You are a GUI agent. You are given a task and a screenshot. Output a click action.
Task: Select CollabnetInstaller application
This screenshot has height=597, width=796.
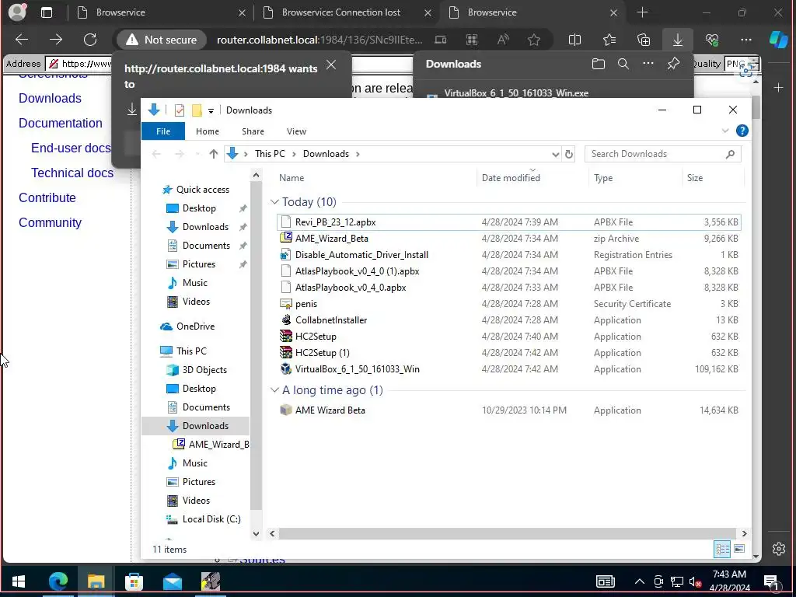(508, 319)
